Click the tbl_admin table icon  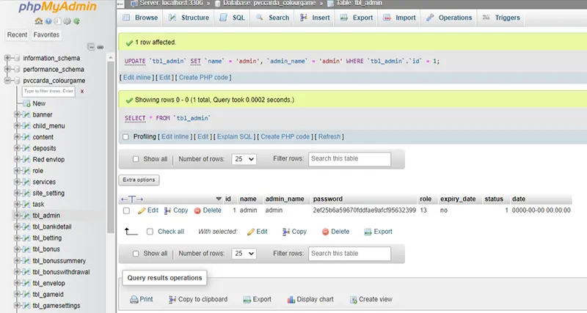pos(26,216)
